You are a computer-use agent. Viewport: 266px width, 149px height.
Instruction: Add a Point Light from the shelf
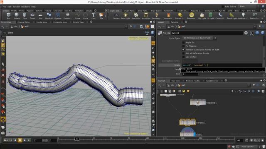point(126,16)
